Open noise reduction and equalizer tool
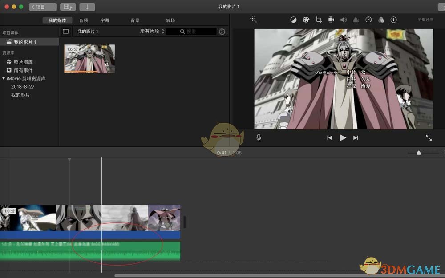 coord(356,20)
